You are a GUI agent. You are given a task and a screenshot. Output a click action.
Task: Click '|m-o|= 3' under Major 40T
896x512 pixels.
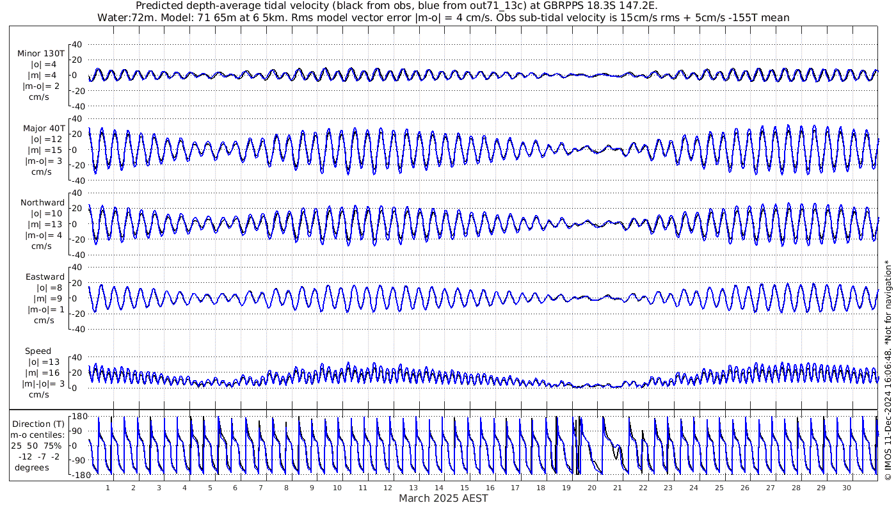tap(42, 161)
